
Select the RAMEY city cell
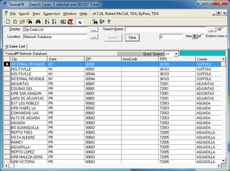click(29, 142)
